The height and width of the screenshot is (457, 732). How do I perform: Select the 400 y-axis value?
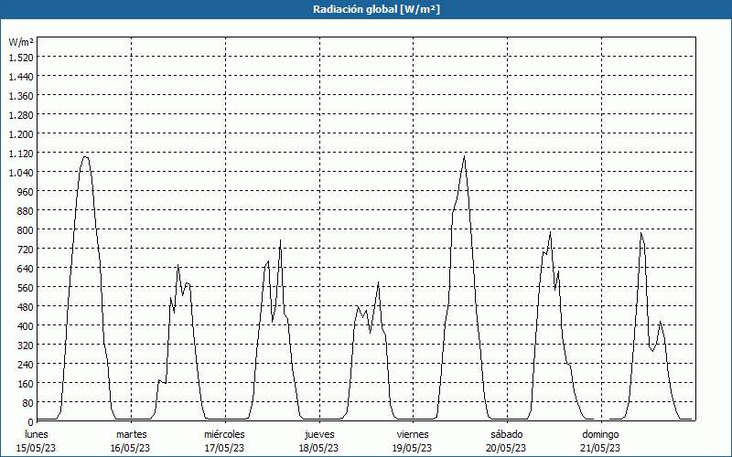click(x=27, y=326)
